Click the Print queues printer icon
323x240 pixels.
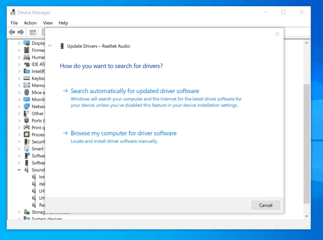click(27, 127)
